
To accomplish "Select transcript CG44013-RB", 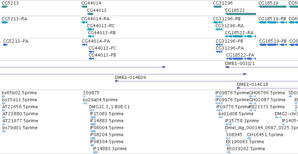I will pos(102,33).
